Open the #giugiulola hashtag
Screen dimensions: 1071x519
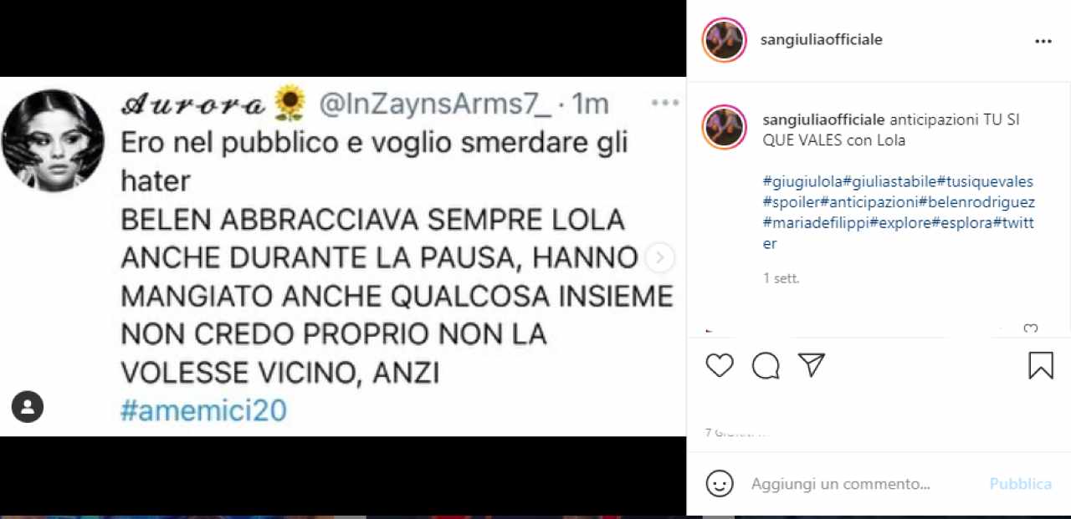click(802, 181)
